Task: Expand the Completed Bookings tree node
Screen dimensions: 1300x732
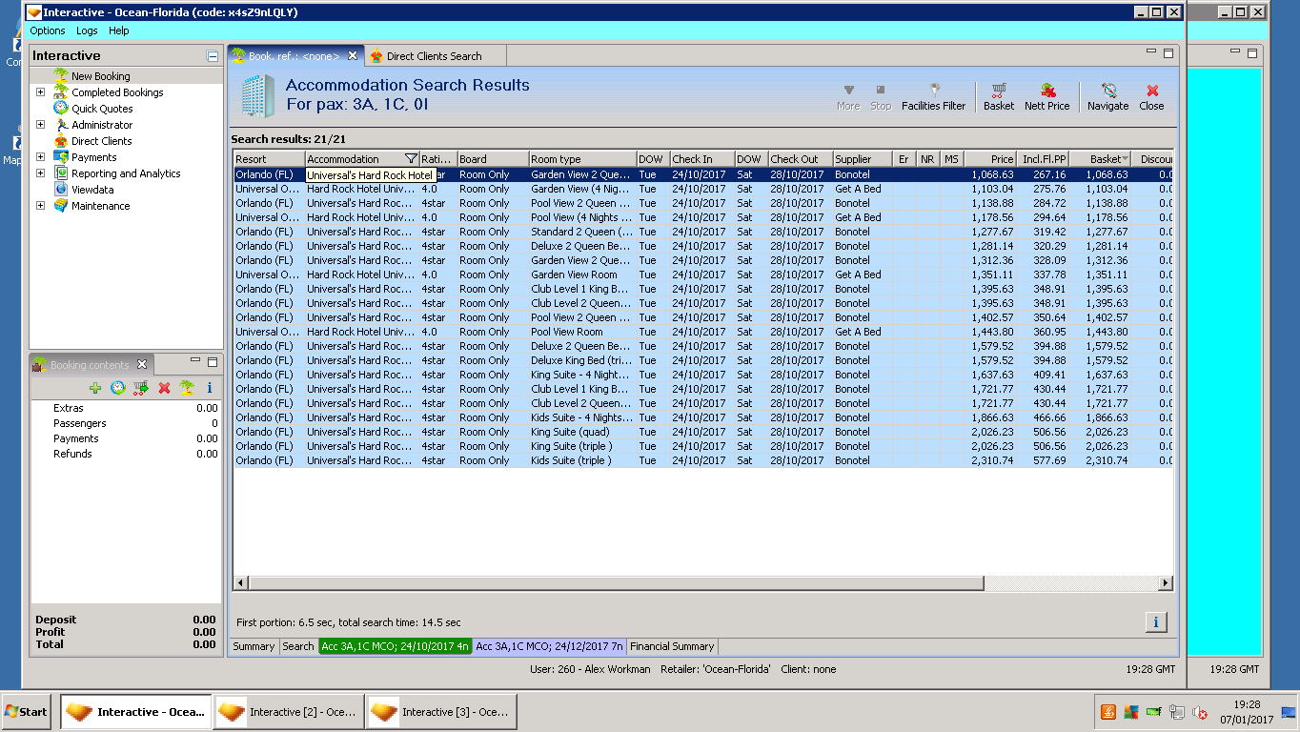Action: (x=40, y=92)
